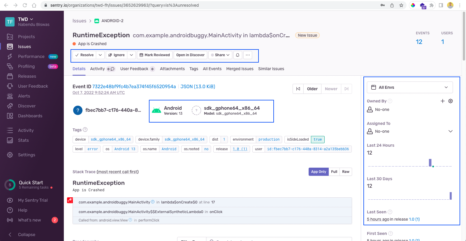
Task: Click the page vertical scrollbar
Action: tap(464, 36)
